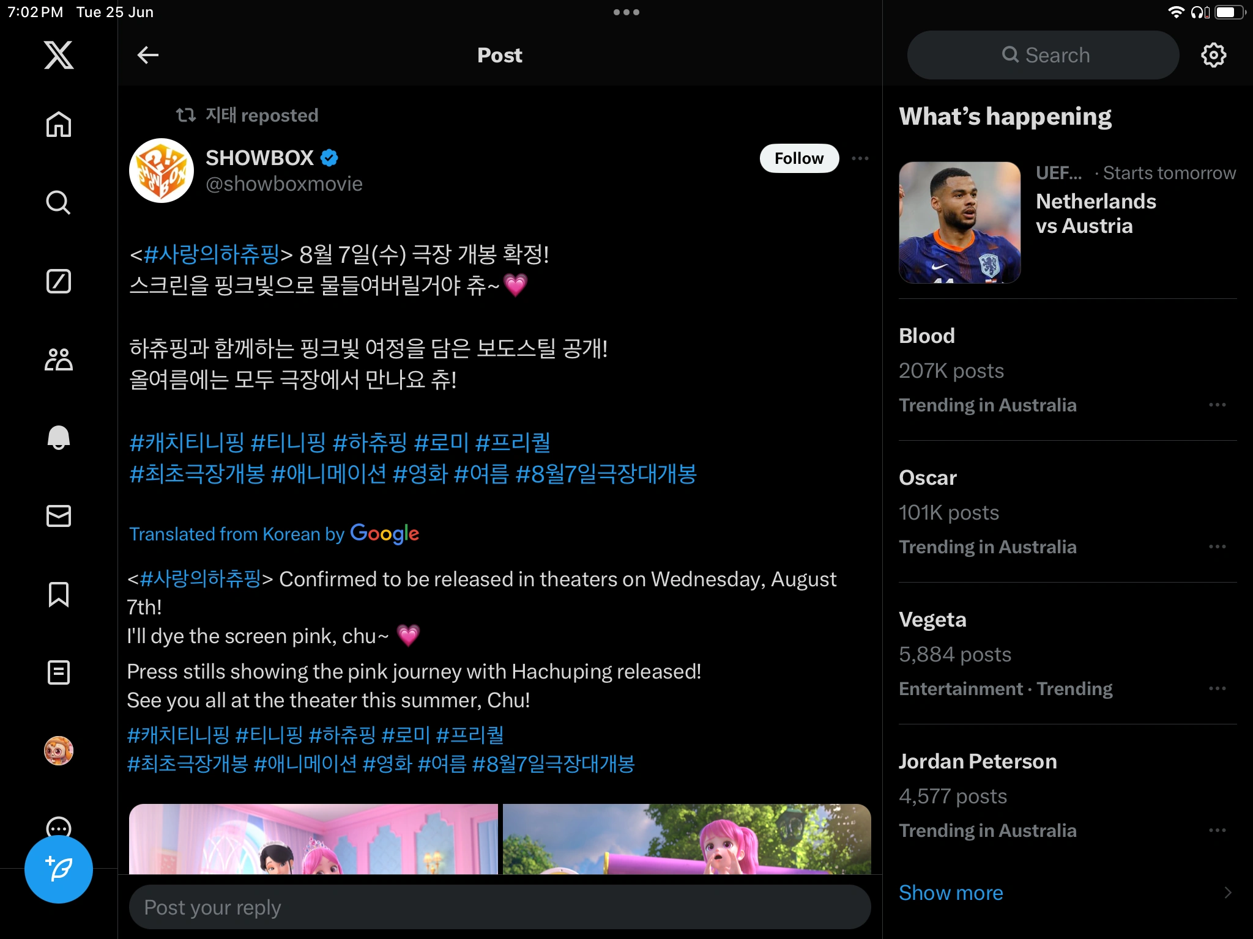Open options for Vegeta trending topic
1253x939 pixels.
coord(1217,688)
